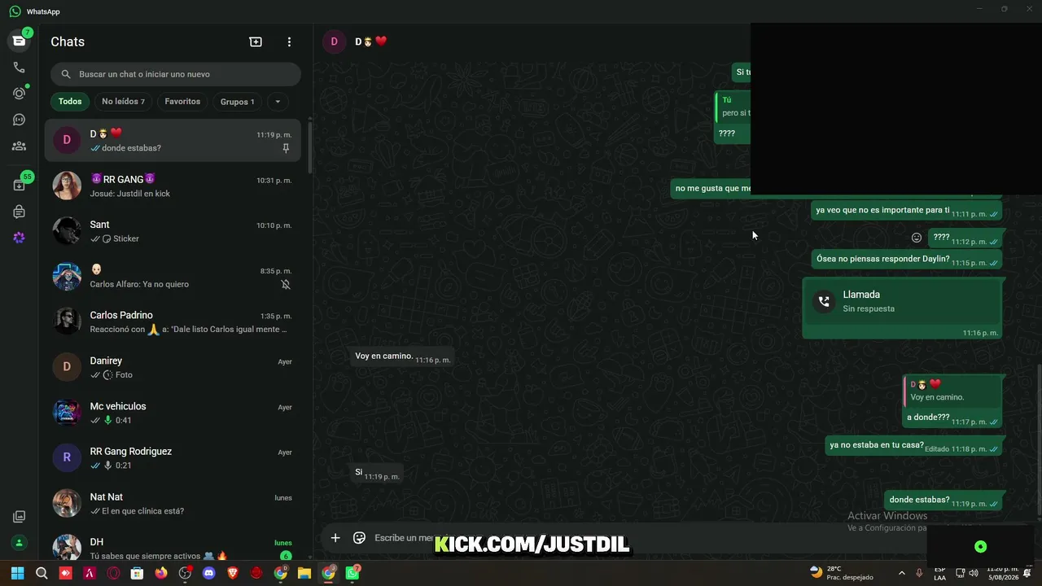The width and height of the screenshot is (1042, 586).
Task: Open the RR Gang Rodriguez chat
Action: pos(173,457)
